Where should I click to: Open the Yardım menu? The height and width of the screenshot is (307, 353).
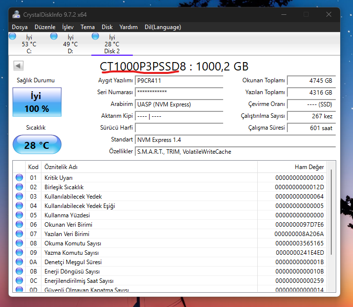[128, 27]
